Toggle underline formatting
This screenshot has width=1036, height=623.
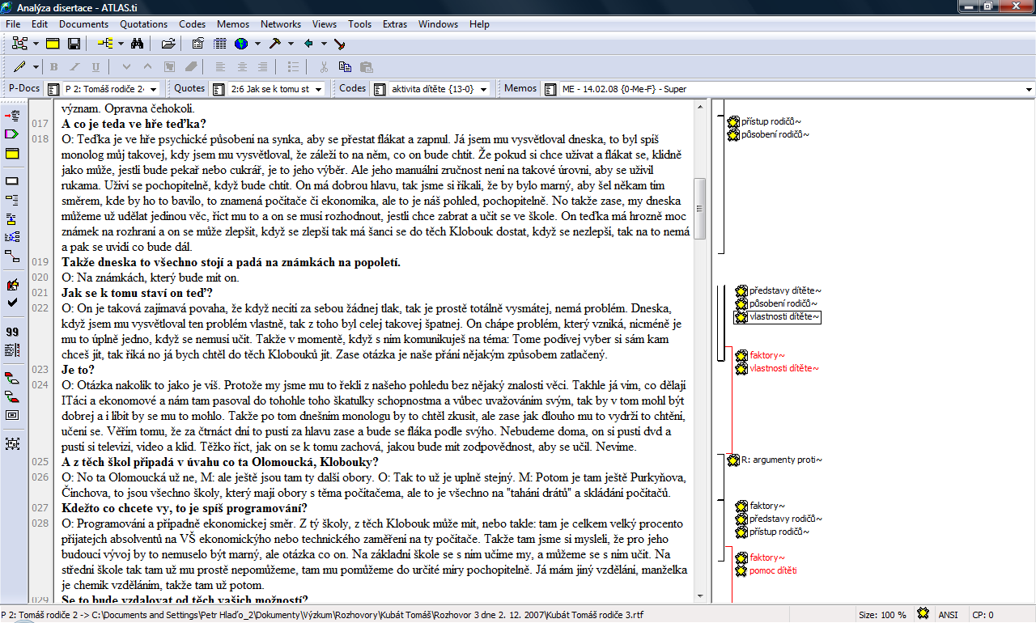click(x=96, y=66)
